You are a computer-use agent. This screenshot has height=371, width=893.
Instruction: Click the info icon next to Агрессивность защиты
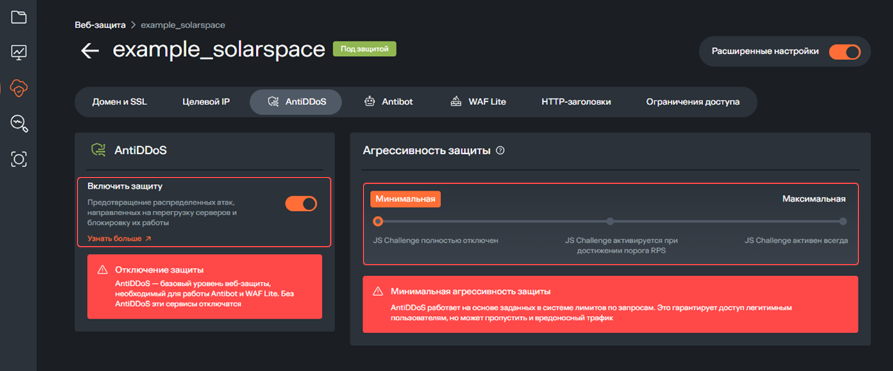(499, 151)
